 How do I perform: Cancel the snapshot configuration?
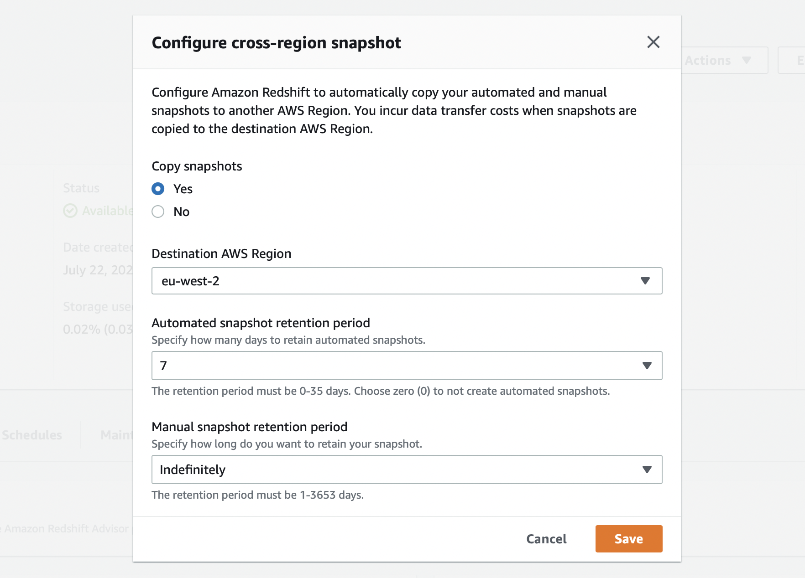pyautogui.click(x=546, y=539)
